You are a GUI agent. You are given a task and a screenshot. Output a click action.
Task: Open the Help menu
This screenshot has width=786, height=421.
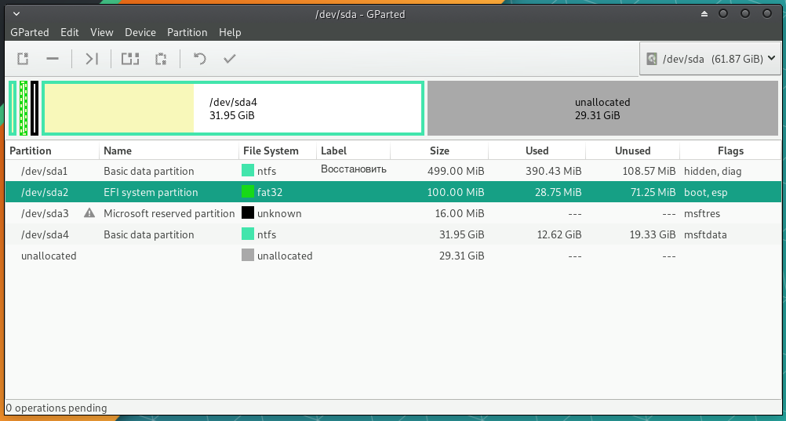pyautogui.click(x=230, y=32)
